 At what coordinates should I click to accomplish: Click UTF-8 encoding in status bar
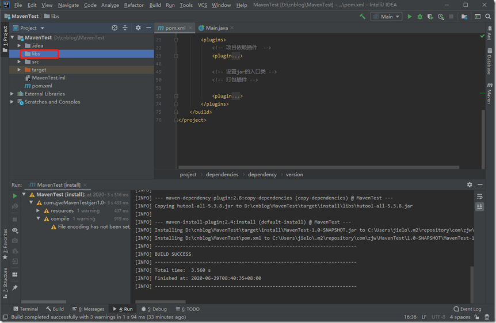click(x=438, y=317)
